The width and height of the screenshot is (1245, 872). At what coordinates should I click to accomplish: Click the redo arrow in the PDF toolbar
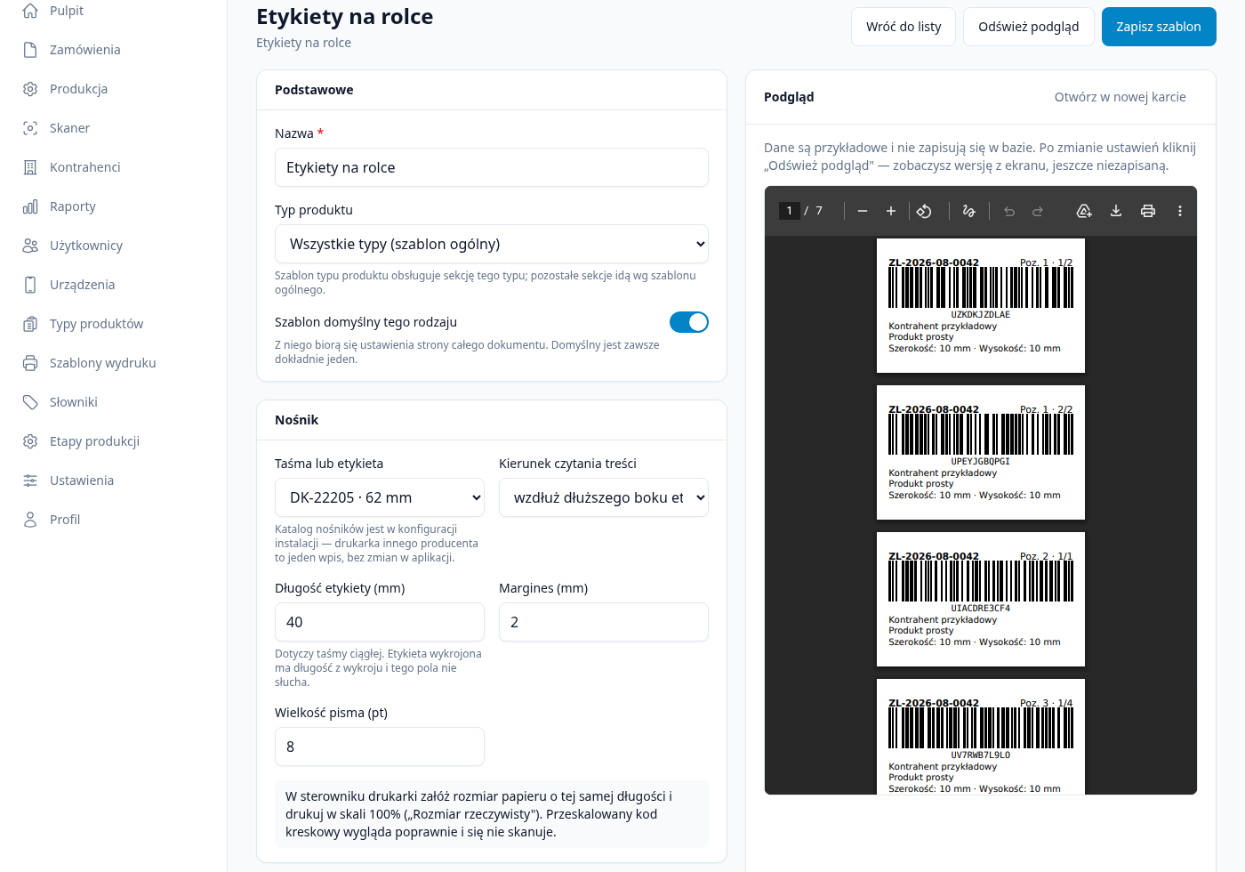point(1038,211)
